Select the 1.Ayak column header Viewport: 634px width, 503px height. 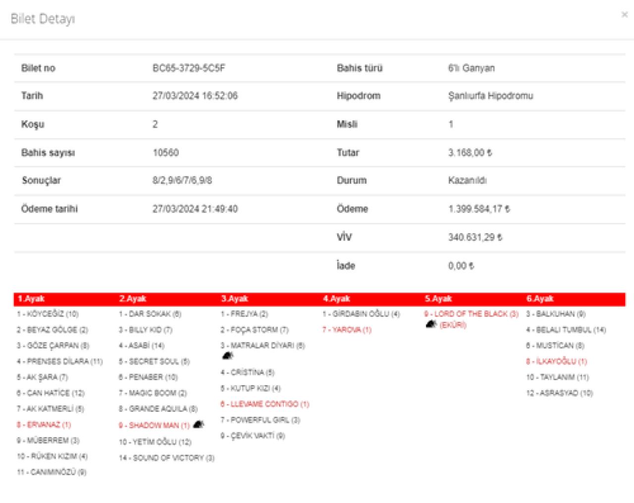[x=31, y=299]
